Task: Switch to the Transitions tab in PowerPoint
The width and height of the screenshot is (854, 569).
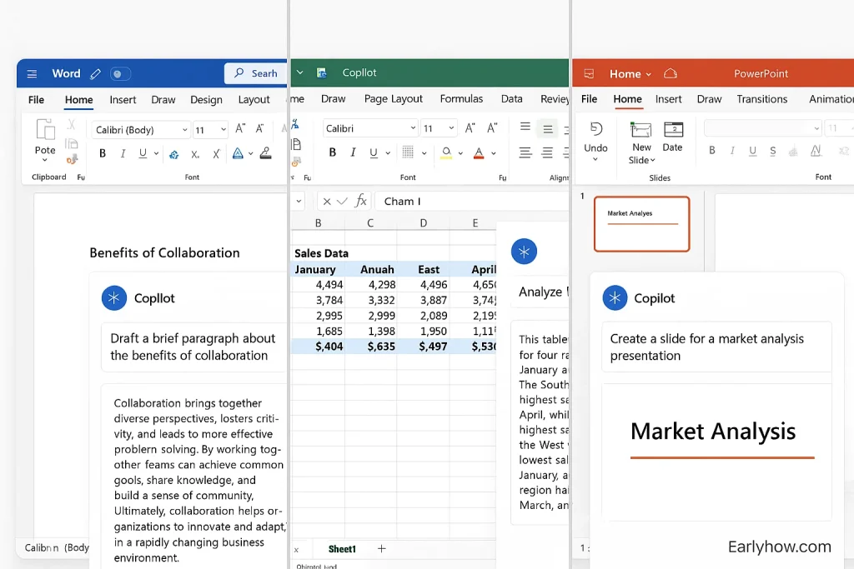Action: pyautogui.click(x=761, y=99)
